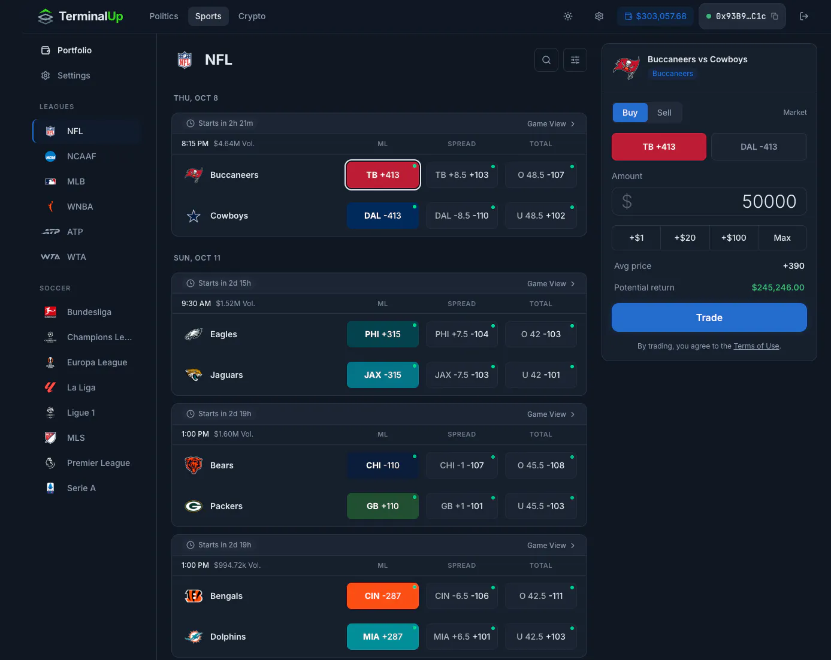The height and width of the screenshot is (660, 831).
Task: Select NFL in the leagues list
Action: (87, 131)
